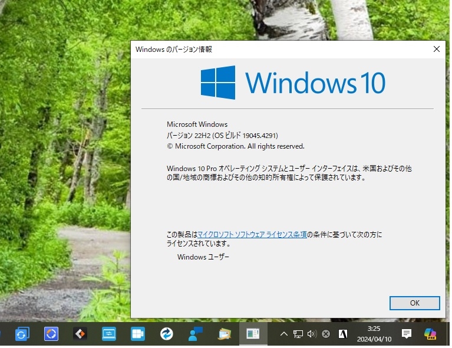Click the Microsoft Corporation copyright line

click(x=236, y=146)
